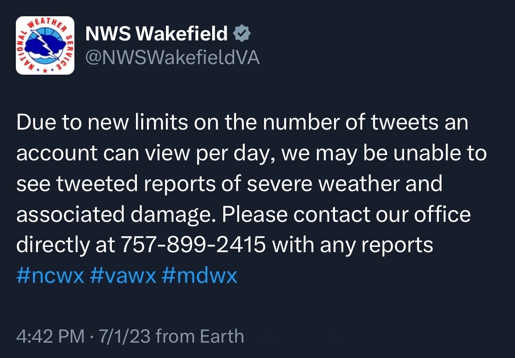Open the NWS Wakefield display name

coord(156,33)
